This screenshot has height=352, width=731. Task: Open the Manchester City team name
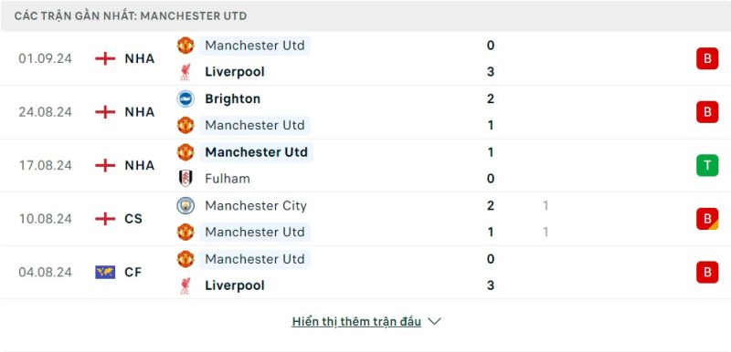(256, 205)
